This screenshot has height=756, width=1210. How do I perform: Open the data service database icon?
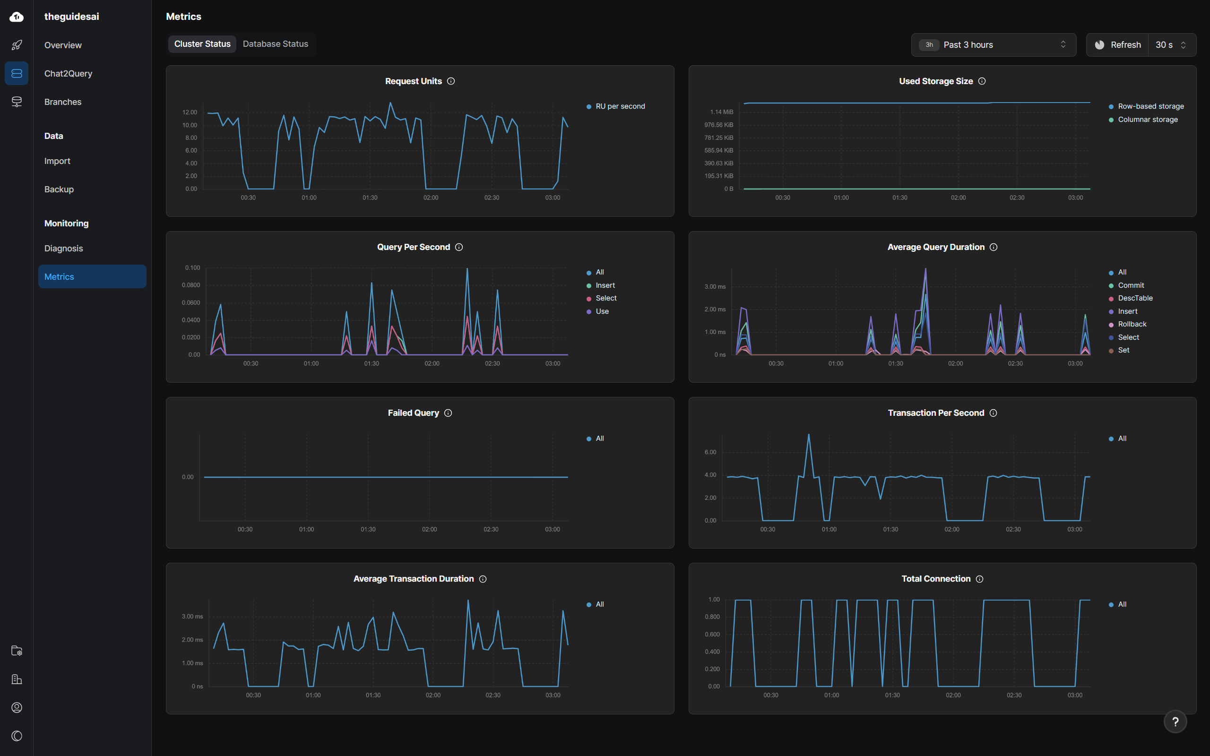click(x=17, y=102)
